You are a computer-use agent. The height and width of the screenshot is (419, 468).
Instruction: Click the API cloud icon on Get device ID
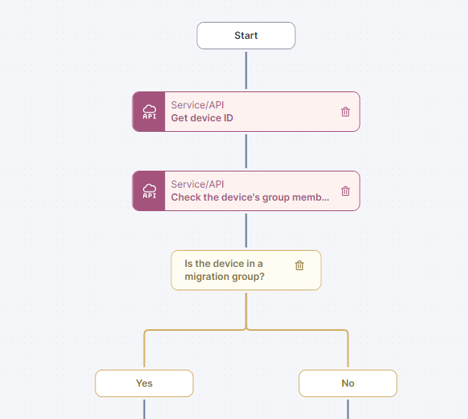coord(149,112)
